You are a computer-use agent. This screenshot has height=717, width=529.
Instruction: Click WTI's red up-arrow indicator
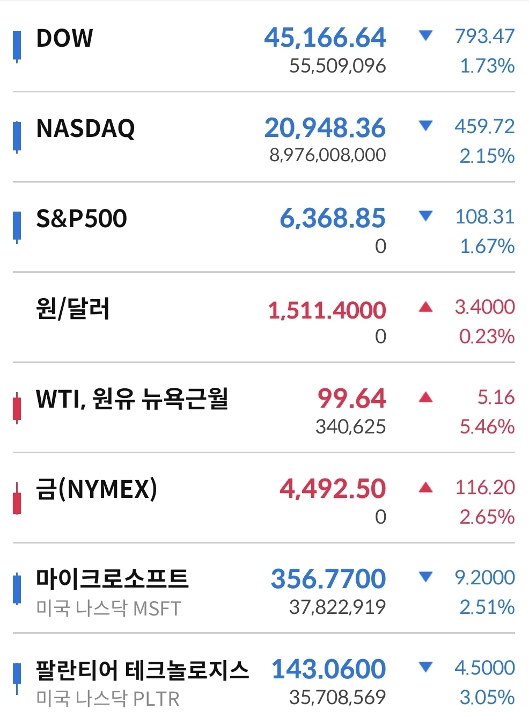click(425, 397)
